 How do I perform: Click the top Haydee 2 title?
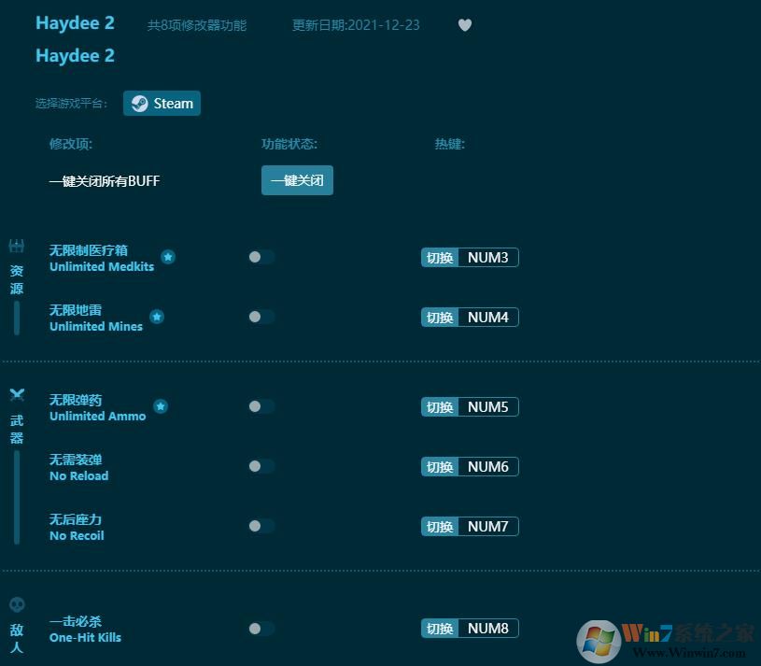click(76, 23)
